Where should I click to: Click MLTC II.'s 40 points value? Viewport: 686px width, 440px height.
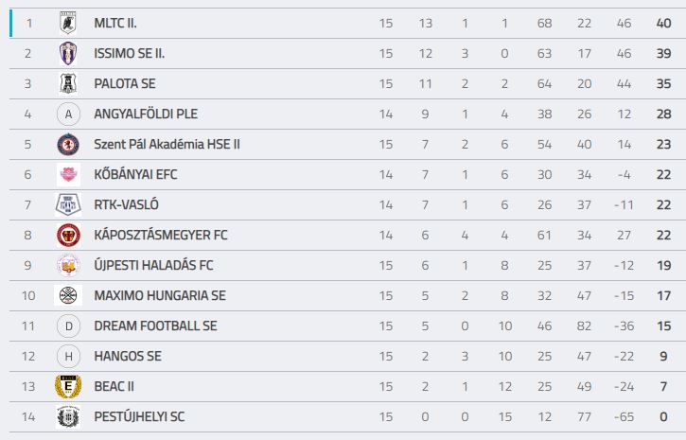click(663, 23)
